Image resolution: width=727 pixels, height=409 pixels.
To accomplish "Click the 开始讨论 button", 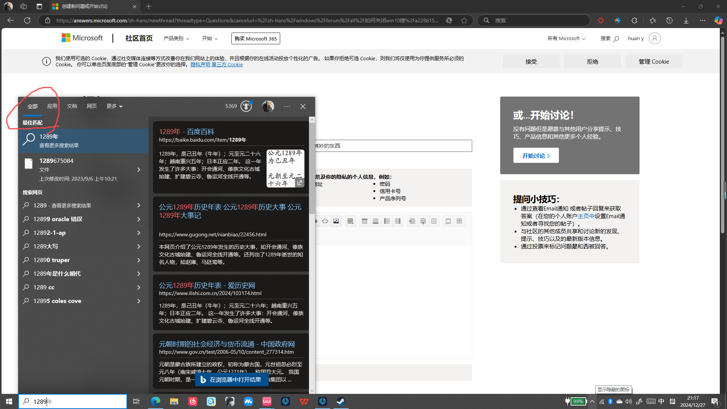I will [x=536, y=156].
